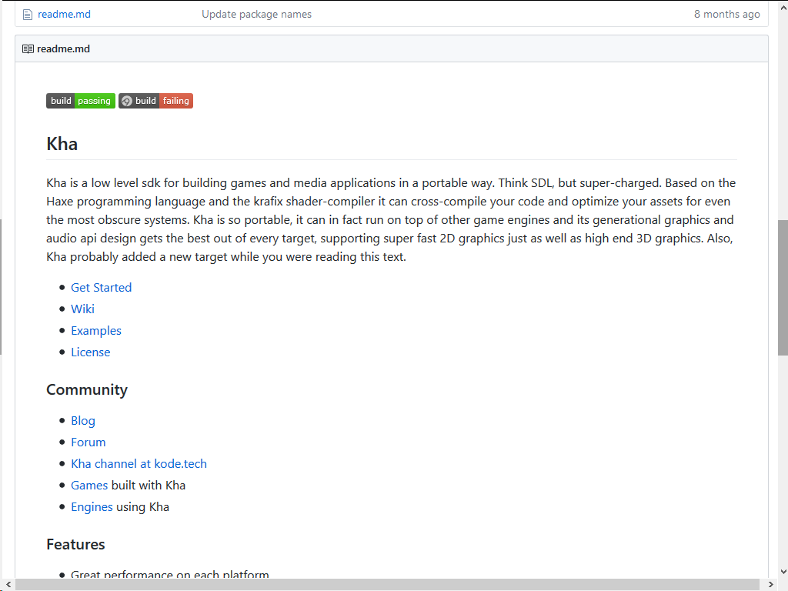Click the horizontal scrollbar thumb
Image resolution: width=788 pixels, height=591 pixels.
point(387,585)
